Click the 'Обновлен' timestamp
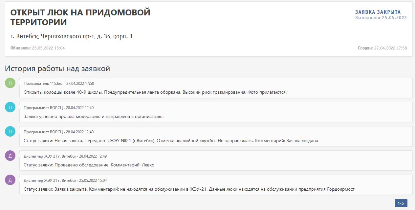The width and height of the screenshot is (415, 210). click(37, 48)
